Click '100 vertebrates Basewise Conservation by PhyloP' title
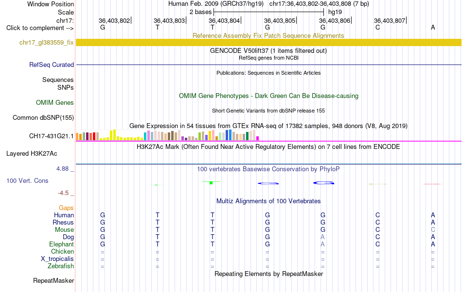Viewport: 462px width, 292px height. (268, 169)
